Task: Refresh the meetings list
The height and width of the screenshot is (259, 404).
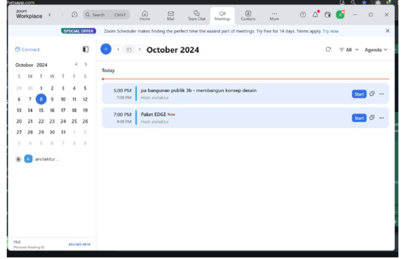Action: coord(328,49)
